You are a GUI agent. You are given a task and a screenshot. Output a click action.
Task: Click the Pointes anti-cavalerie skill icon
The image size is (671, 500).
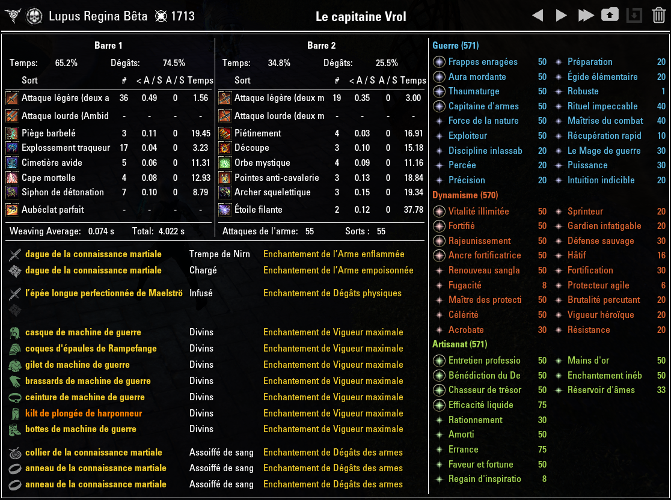[225, 177]
